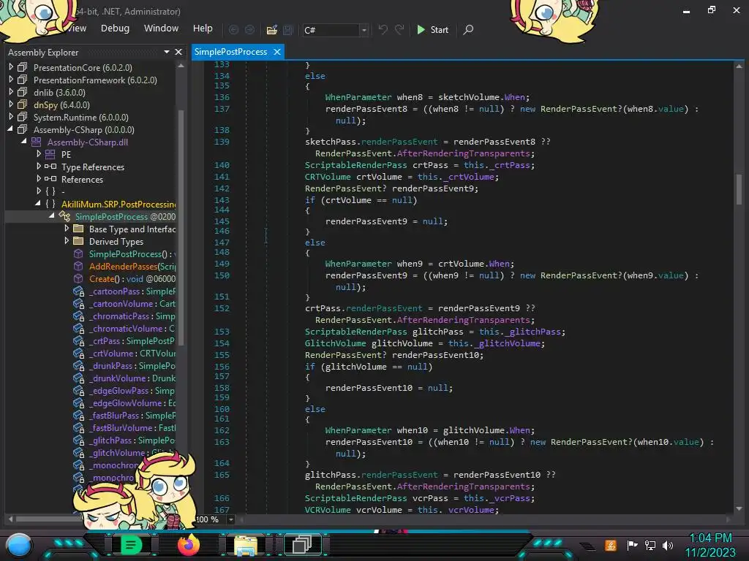Open Firefox from the taskbar
The image size is (749, 561).
[188, 545]
